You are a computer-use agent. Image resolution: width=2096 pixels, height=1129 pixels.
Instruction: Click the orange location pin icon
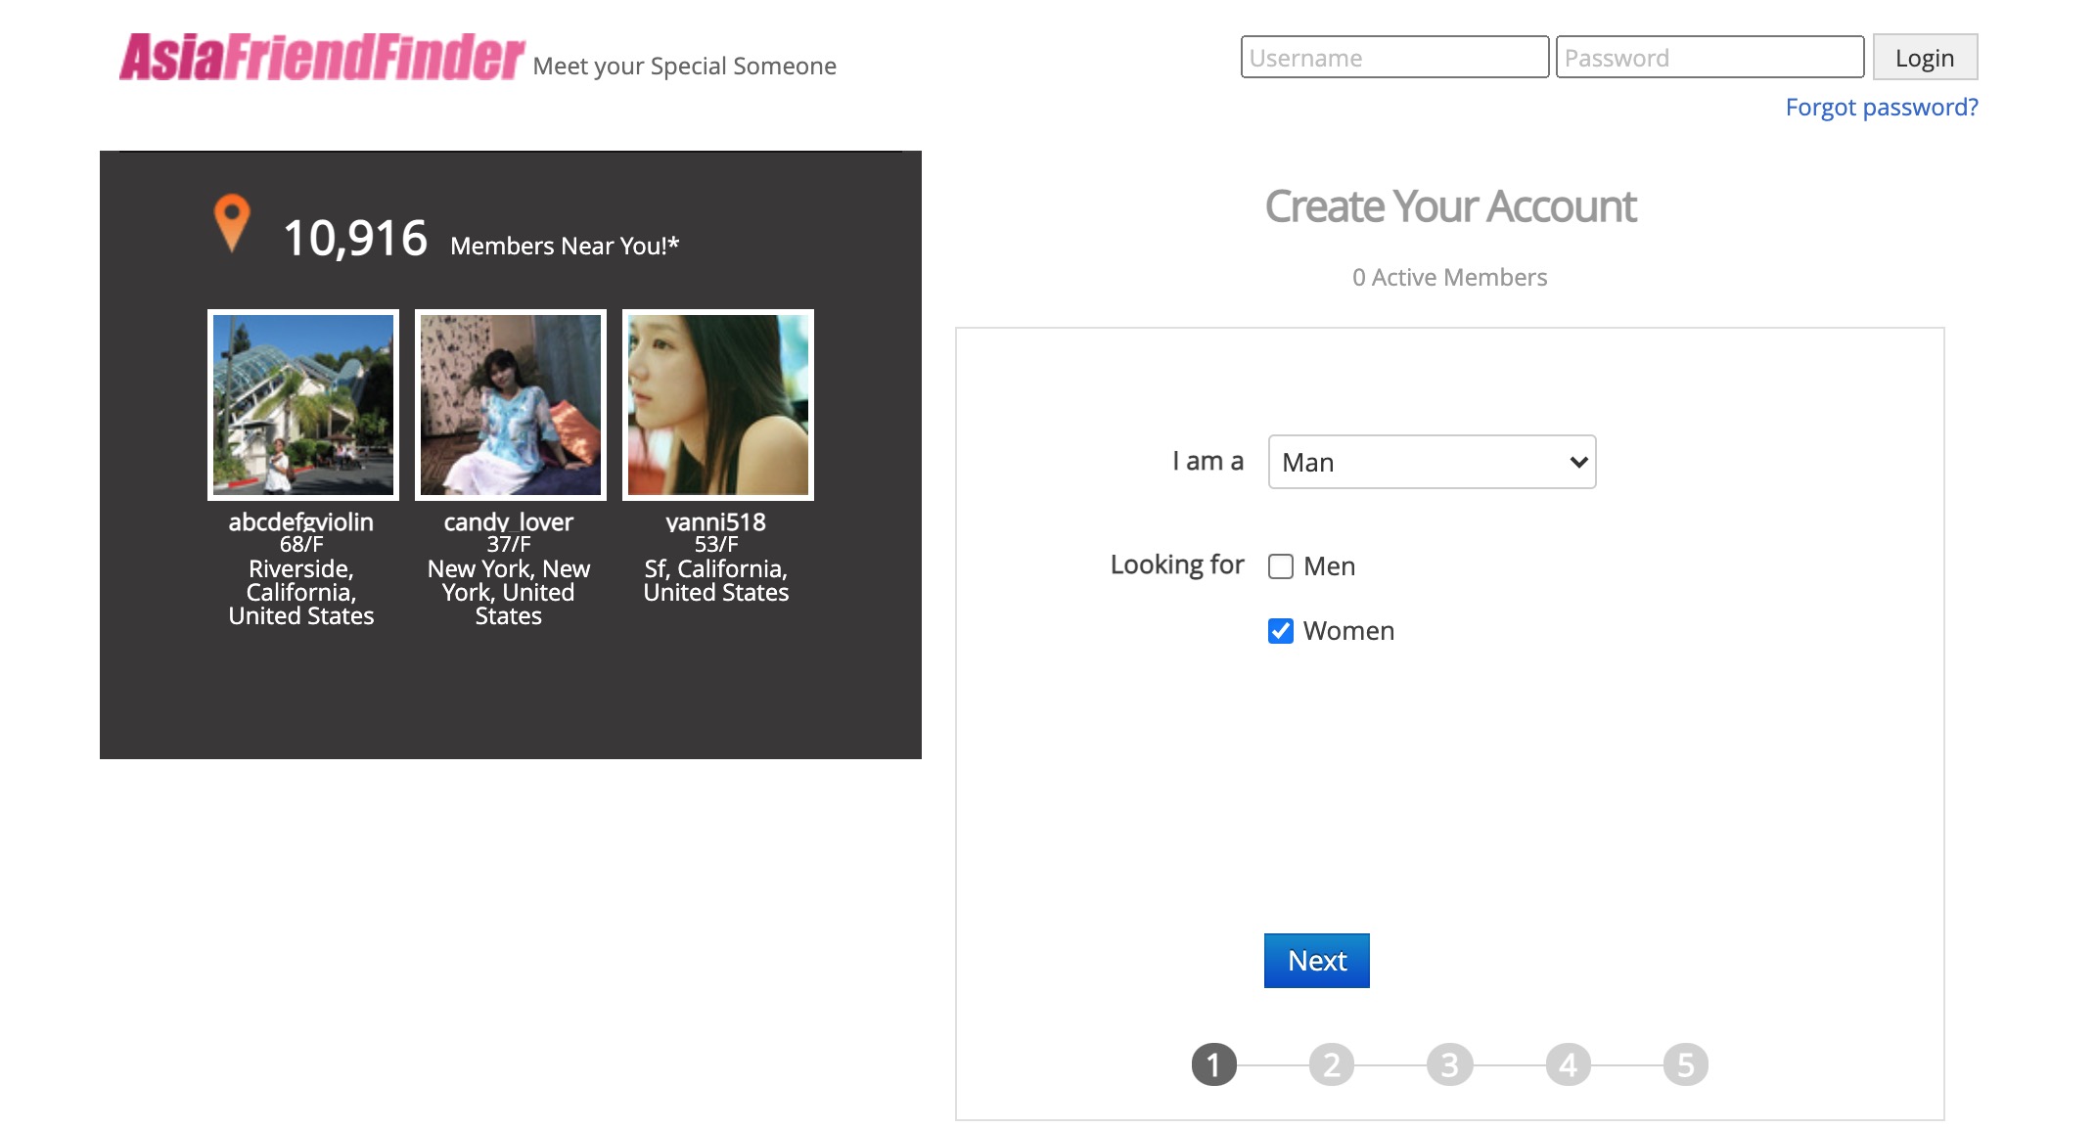click(x=232, y=224)
